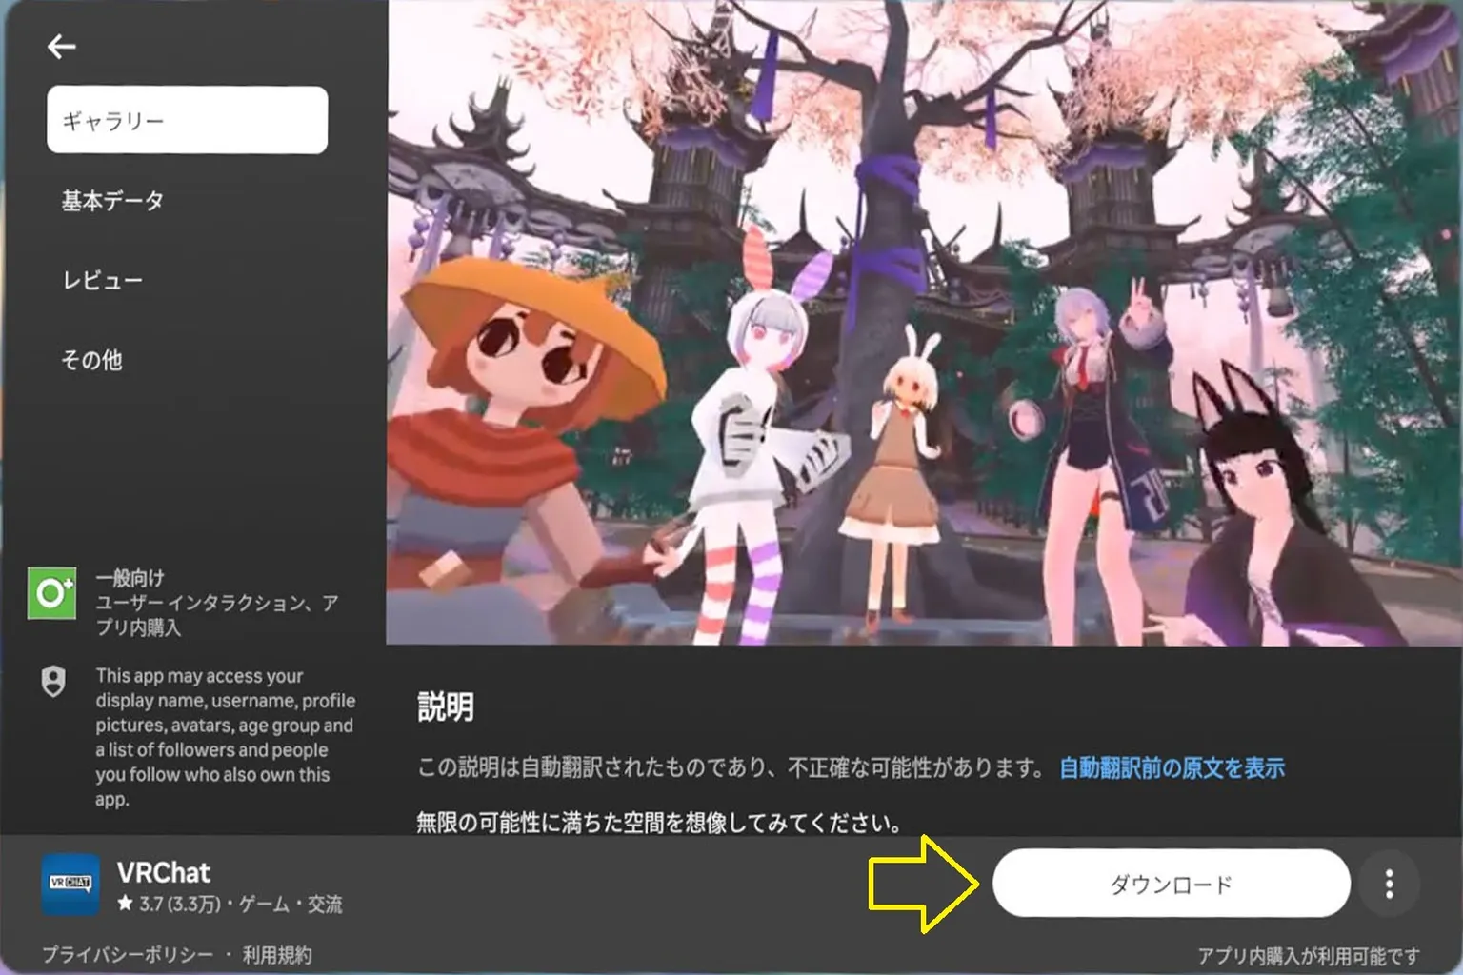Show original text via 自動翻訳前の原文を表示 link
1463x975 pixels.
click(x=1172, y=767)
